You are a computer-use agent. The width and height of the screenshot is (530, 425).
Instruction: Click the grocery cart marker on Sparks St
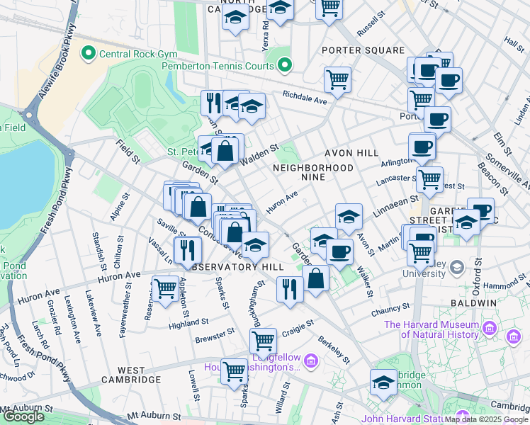point(235,373)
